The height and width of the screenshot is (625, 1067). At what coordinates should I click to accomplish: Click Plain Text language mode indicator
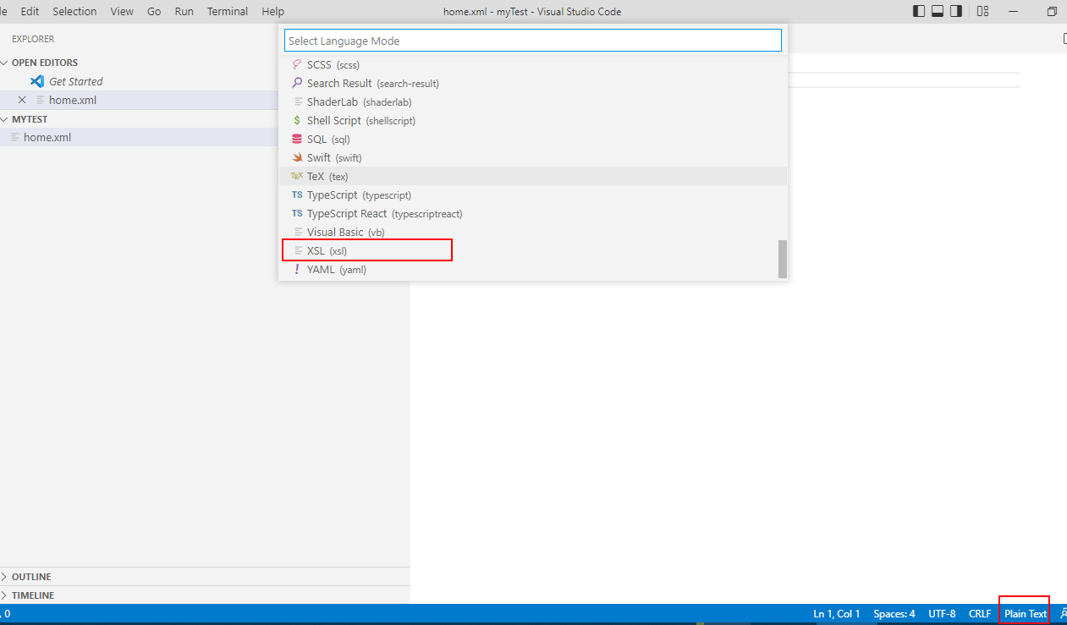tap(1026, 614)
